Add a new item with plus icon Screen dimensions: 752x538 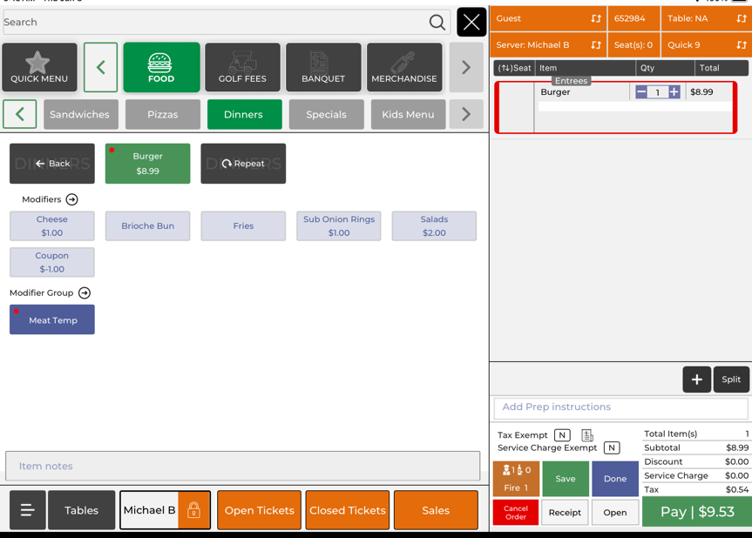click(x=696, y=380)
